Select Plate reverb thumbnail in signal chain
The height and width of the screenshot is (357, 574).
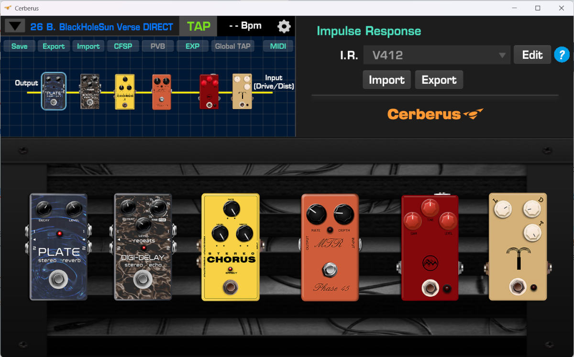(54, 91)
